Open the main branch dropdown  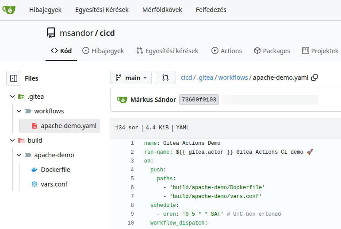click(131, 78)
